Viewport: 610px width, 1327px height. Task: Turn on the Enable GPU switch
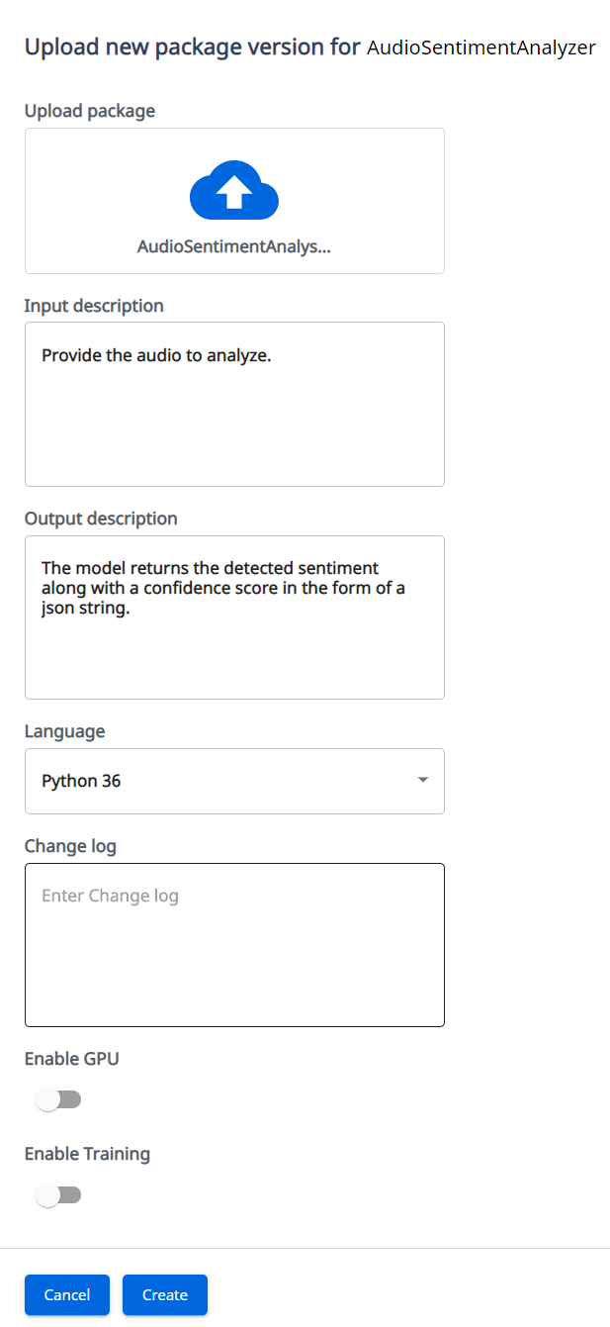(x=58, y=1099)
